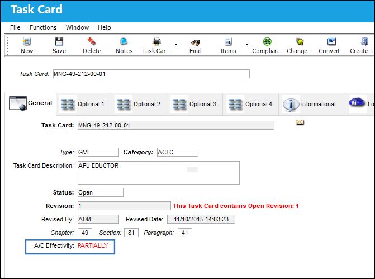Click the Paragraph field showing 41
The image size is (375, 279).
[x=185, y=233]
